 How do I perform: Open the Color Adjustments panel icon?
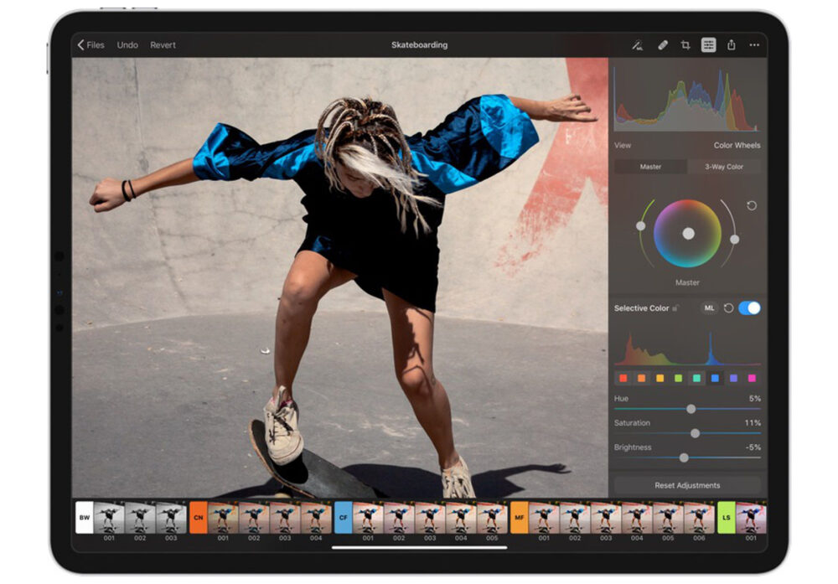708,44
